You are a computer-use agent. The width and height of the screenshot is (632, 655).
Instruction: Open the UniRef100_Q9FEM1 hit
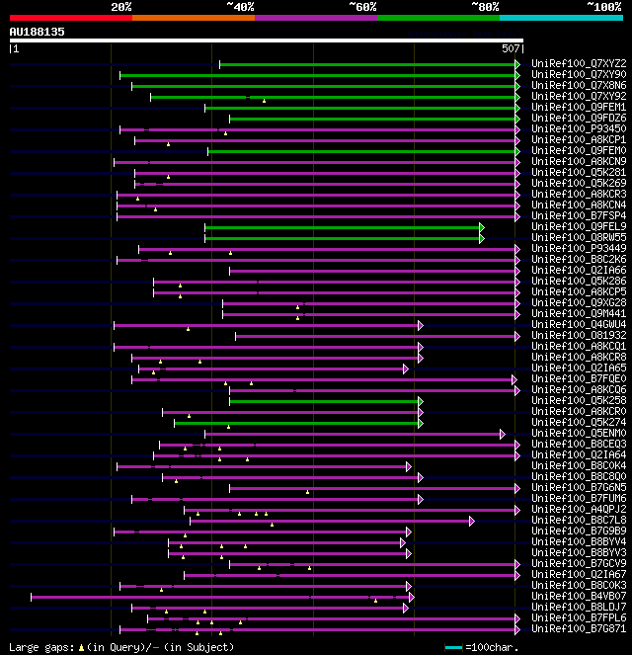click(x=579, y=107)
